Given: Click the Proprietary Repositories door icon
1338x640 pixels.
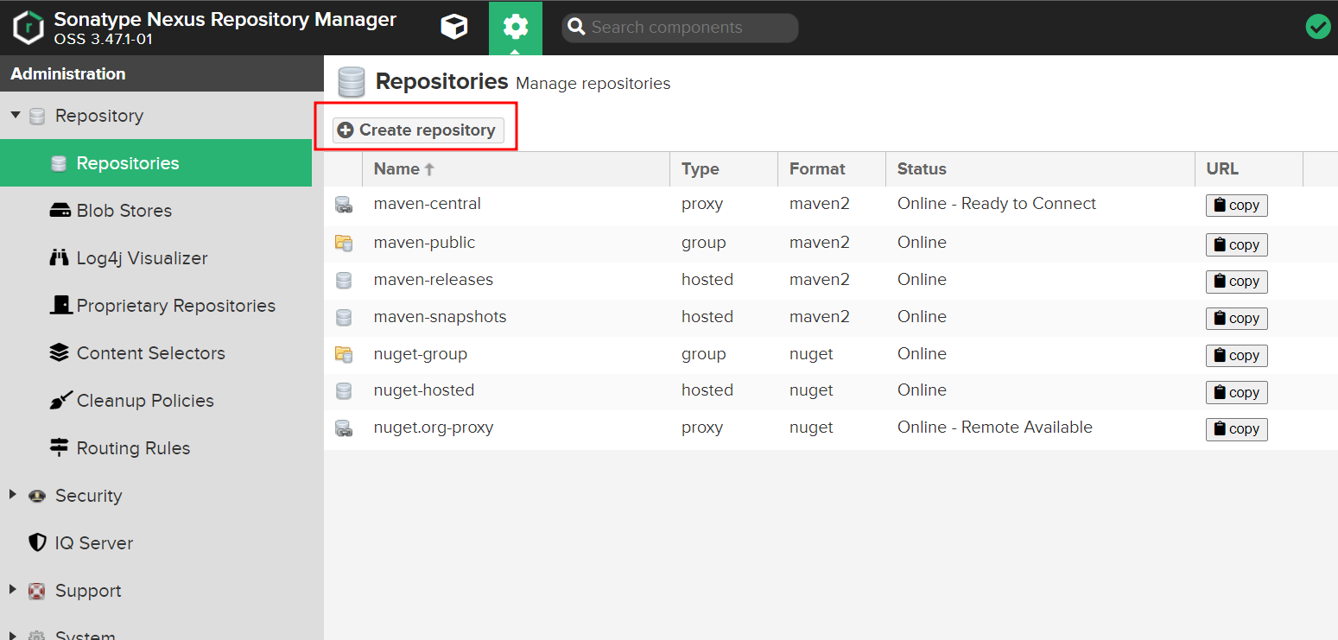Looking at the screenshot, I should click(x=60, y=305).
